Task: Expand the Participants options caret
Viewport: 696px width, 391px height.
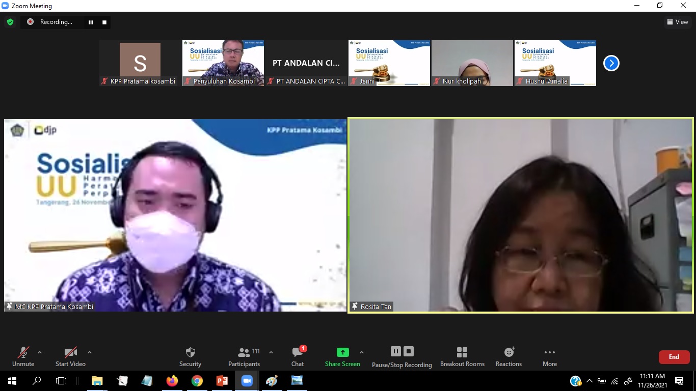Action: 271,352
